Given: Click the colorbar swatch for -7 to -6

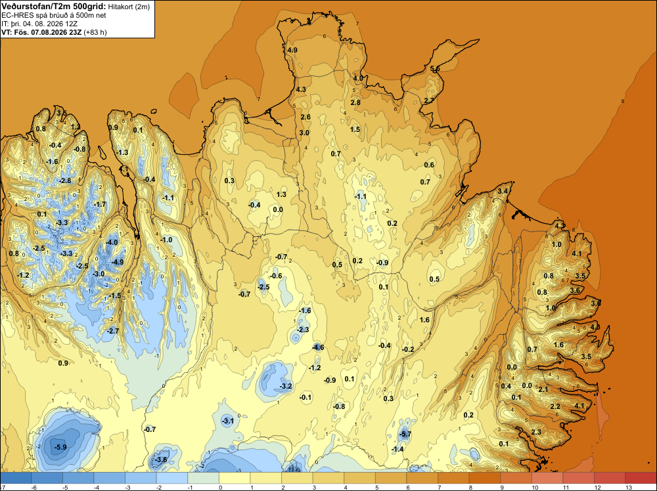Looking at the screenshot, I should tap(16, 478).
